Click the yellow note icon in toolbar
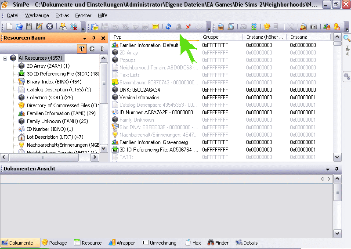This screenshot has width=351, height=249. [x=155, y=27]
